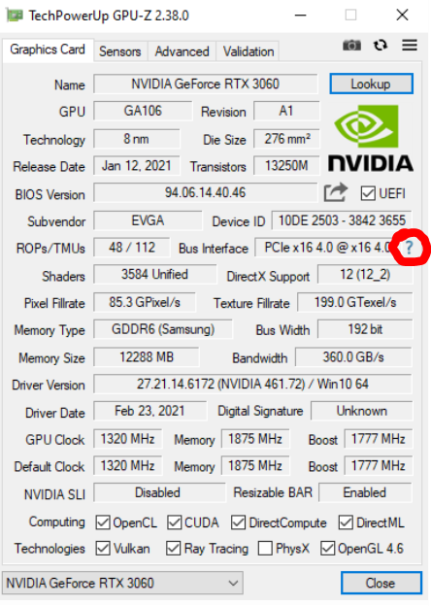Open the Validation tab
The height and width of the screenshot is (606, 431).
[249, 51]
